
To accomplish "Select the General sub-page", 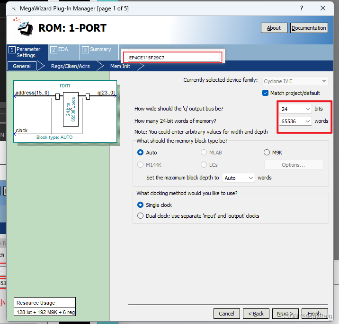I will 22,66.
